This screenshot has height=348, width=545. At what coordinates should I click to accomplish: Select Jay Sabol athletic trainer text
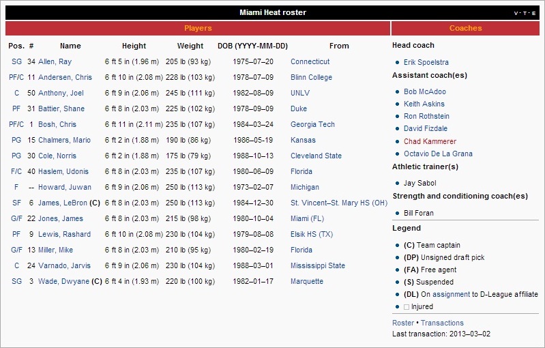pos(420,183)
